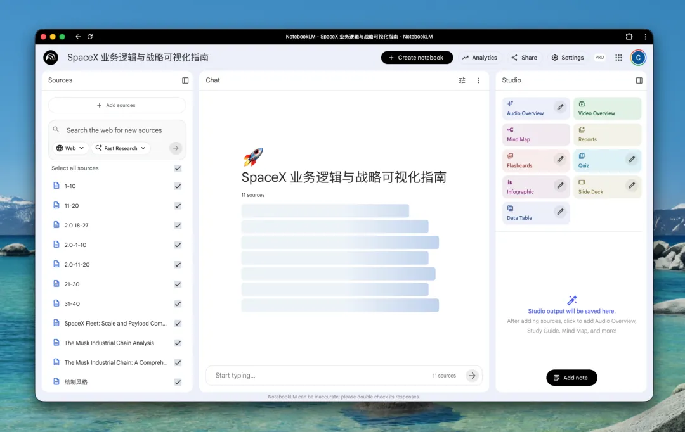Go back with the arrow icon
Screen dimensions: 685x432
coord(78,37)
